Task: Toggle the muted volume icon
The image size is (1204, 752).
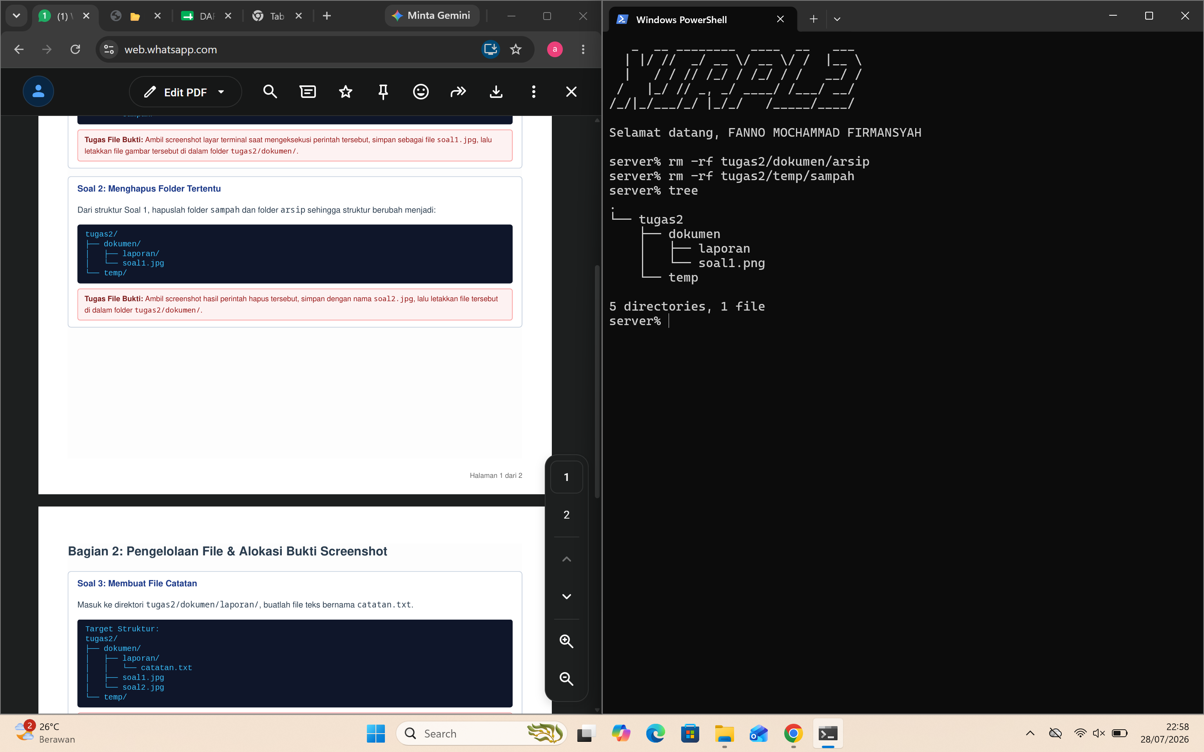Action: coord(1099,733)
